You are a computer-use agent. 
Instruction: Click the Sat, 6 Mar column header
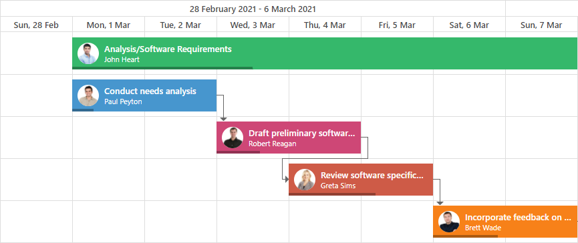pyautogui.click(x=469, y=25)
